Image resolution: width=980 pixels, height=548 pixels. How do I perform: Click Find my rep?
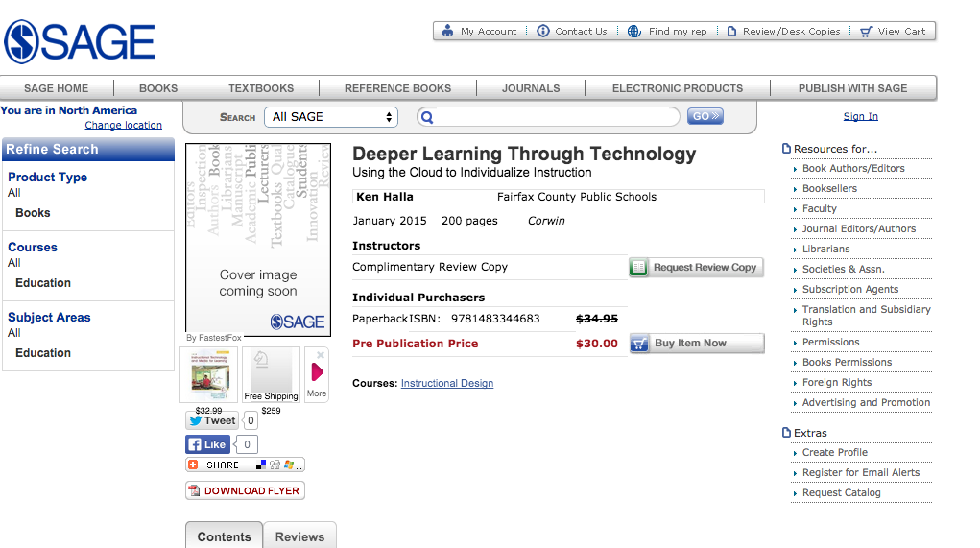(667, 32)
